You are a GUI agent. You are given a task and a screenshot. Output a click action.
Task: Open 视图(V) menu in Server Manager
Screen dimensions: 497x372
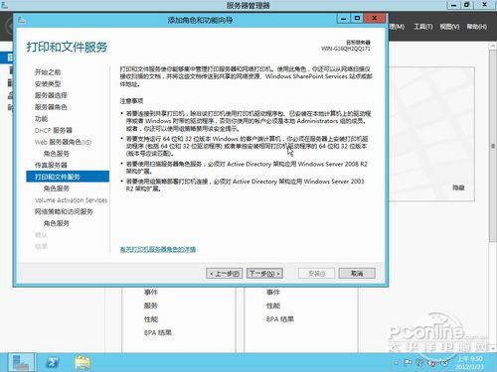click(x=449, y=27)
